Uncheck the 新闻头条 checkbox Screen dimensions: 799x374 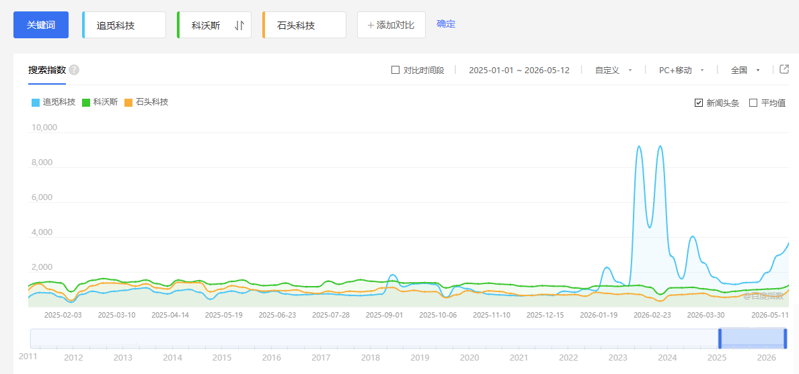click(699, 103)
